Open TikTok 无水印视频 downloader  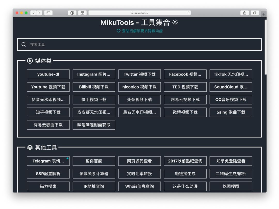point(231,74)
